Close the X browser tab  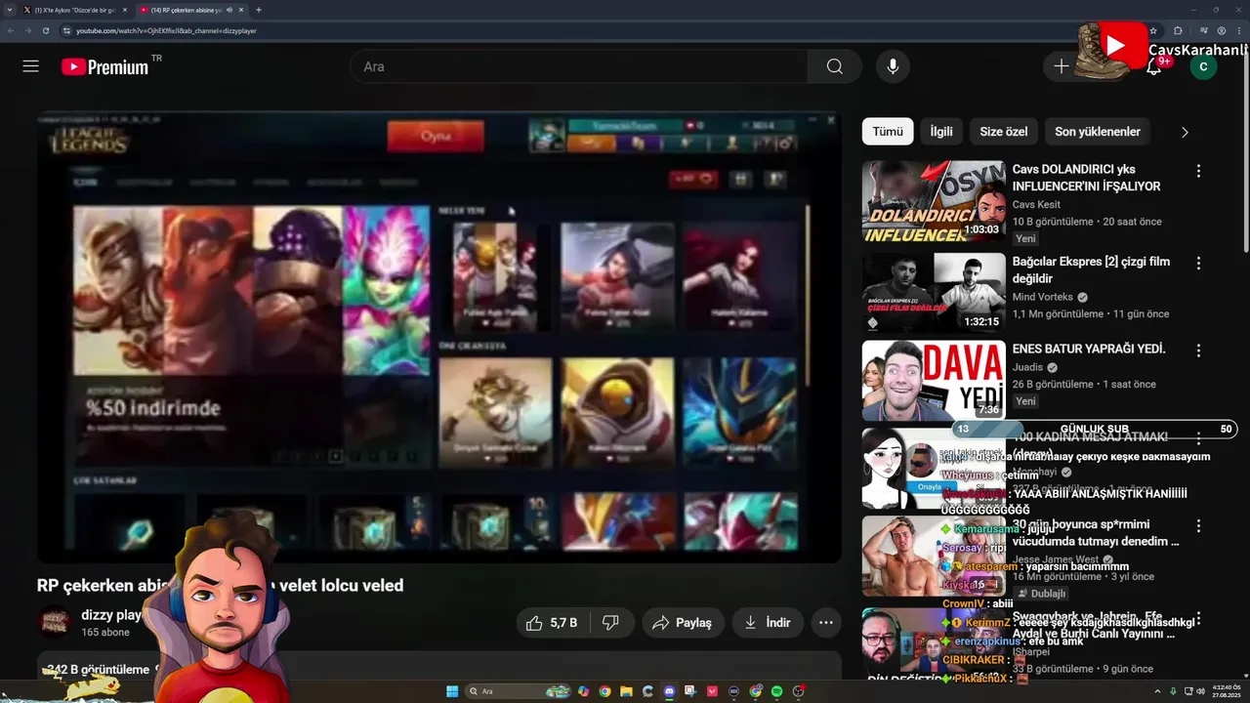[x=125, y=10]
